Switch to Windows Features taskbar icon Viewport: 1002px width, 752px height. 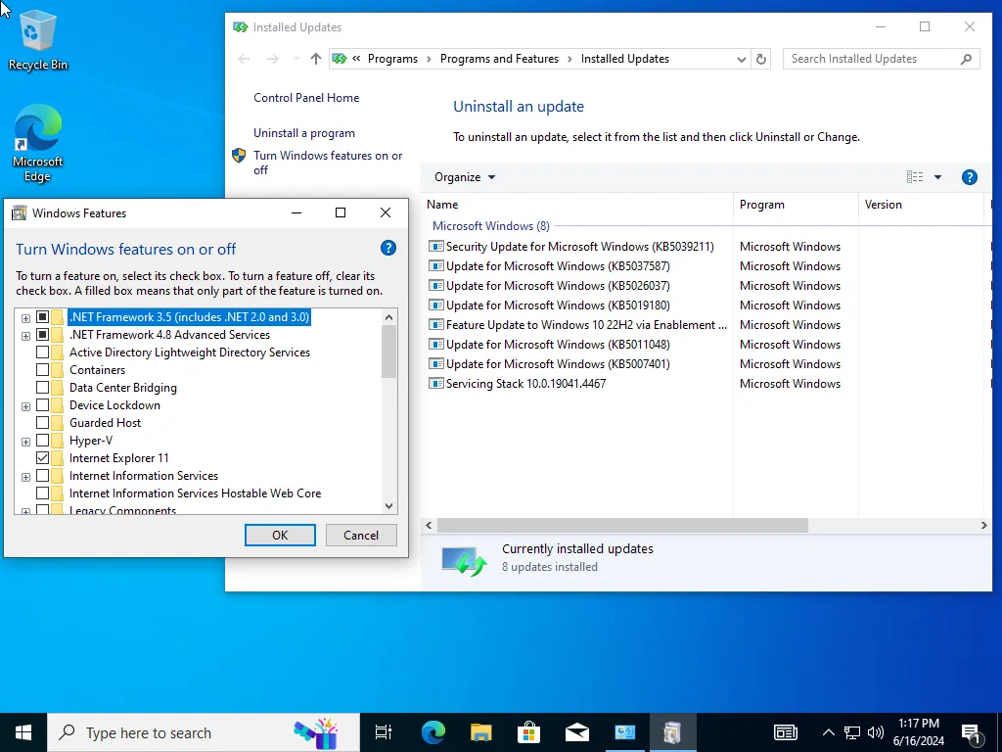pyautogui.click(x=672, y=732)
